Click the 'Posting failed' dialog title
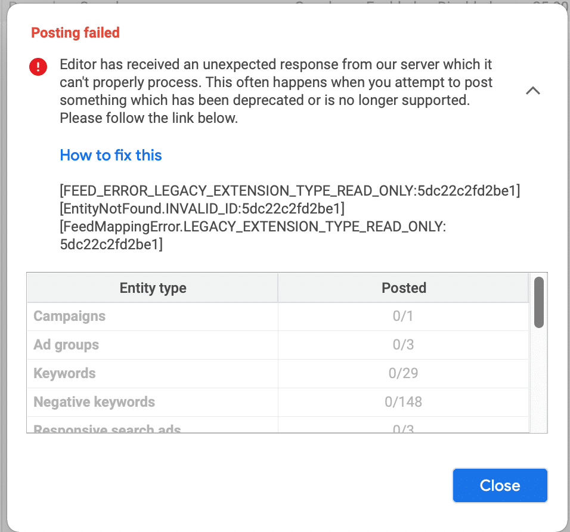This screenshot has height=532, width=570. pyautogui.click(x=75, y=33)
